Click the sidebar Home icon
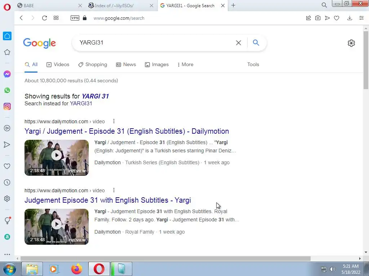The height and width of the screenshot is (276, 369). (7, 36)
